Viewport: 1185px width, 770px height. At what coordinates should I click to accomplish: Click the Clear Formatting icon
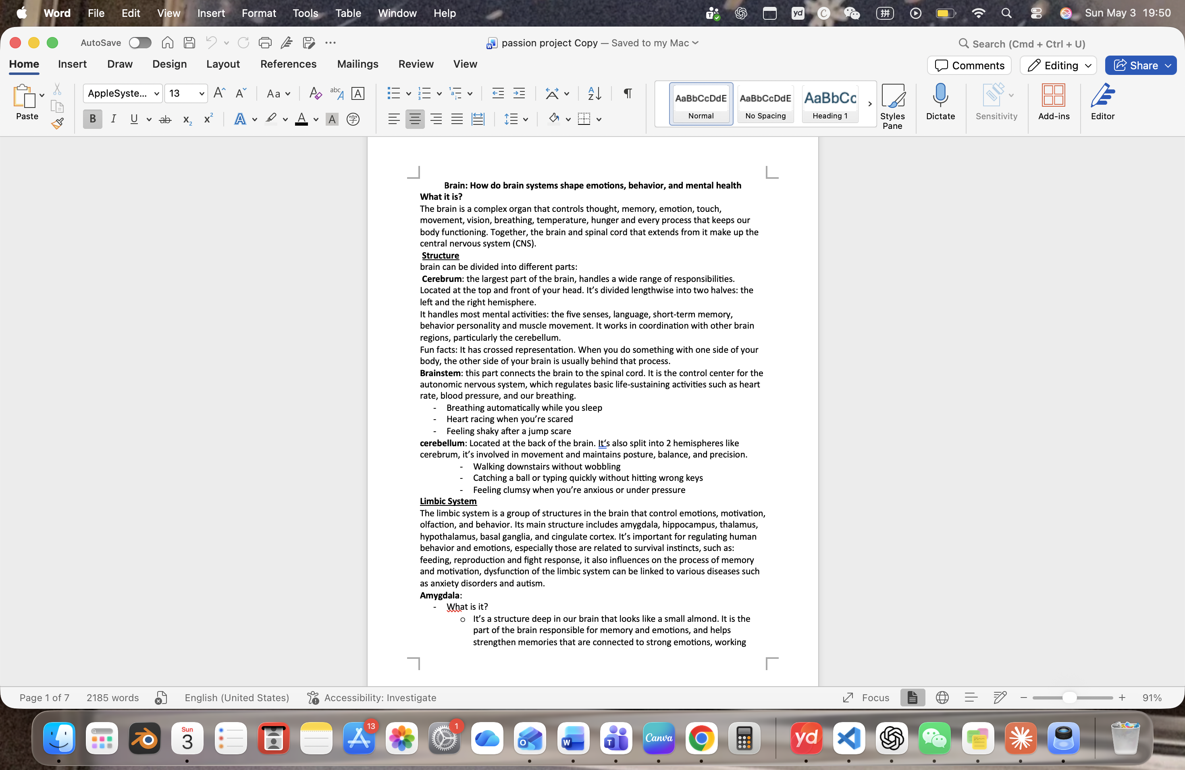315,93
